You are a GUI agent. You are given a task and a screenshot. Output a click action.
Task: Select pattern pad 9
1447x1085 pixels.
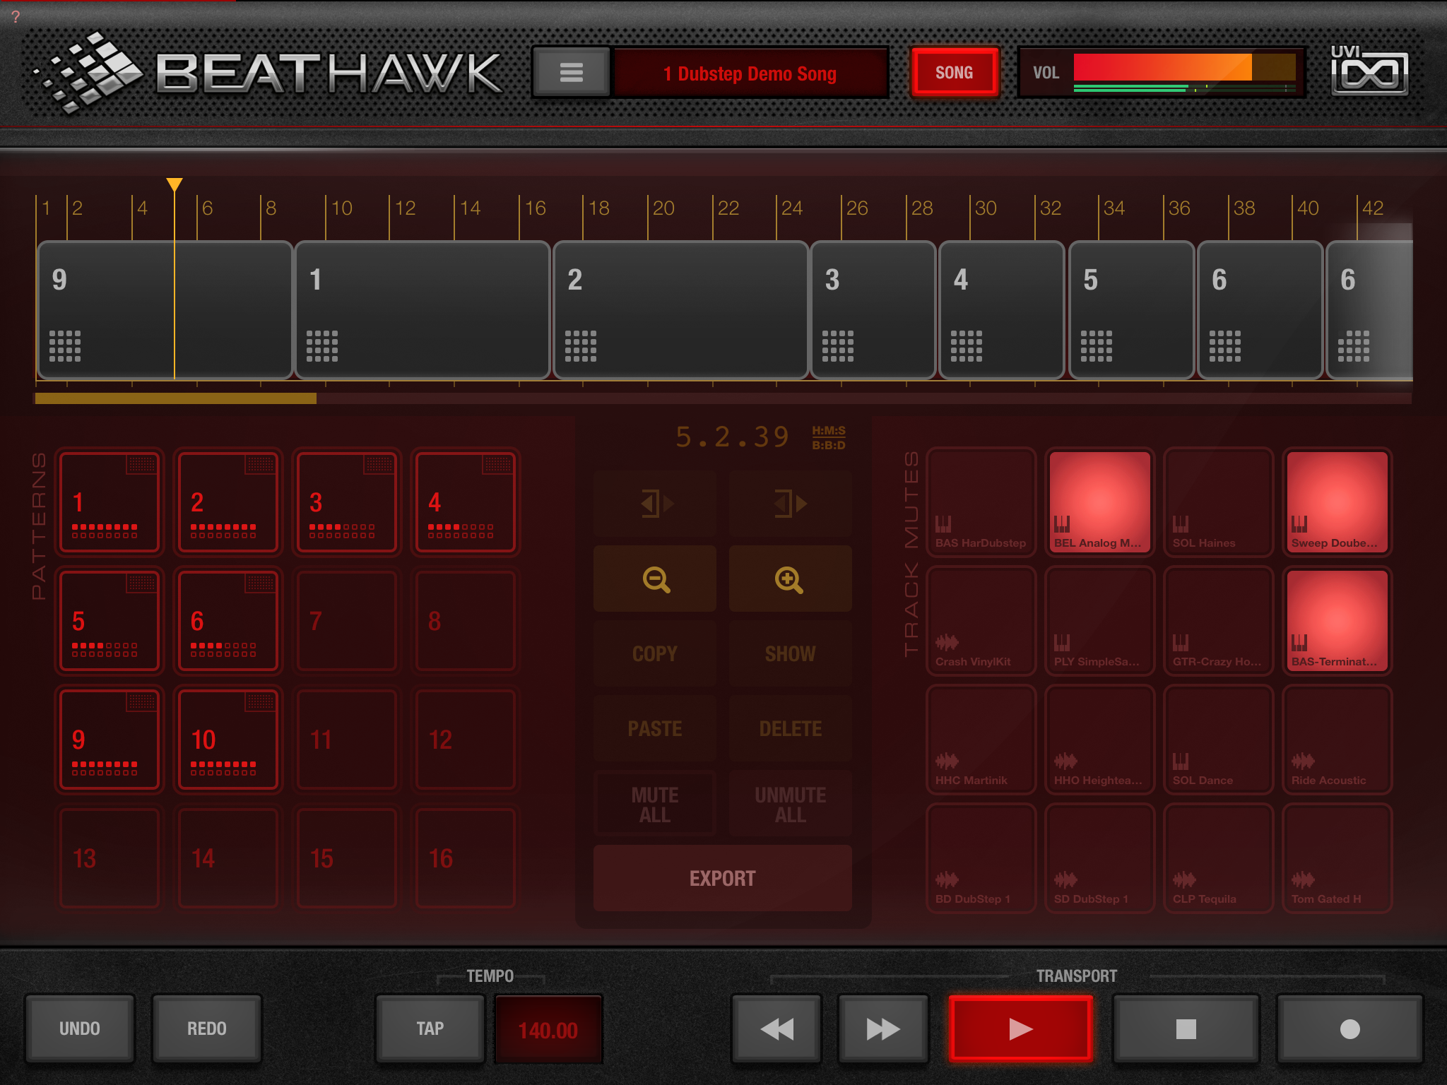[109, 739]
